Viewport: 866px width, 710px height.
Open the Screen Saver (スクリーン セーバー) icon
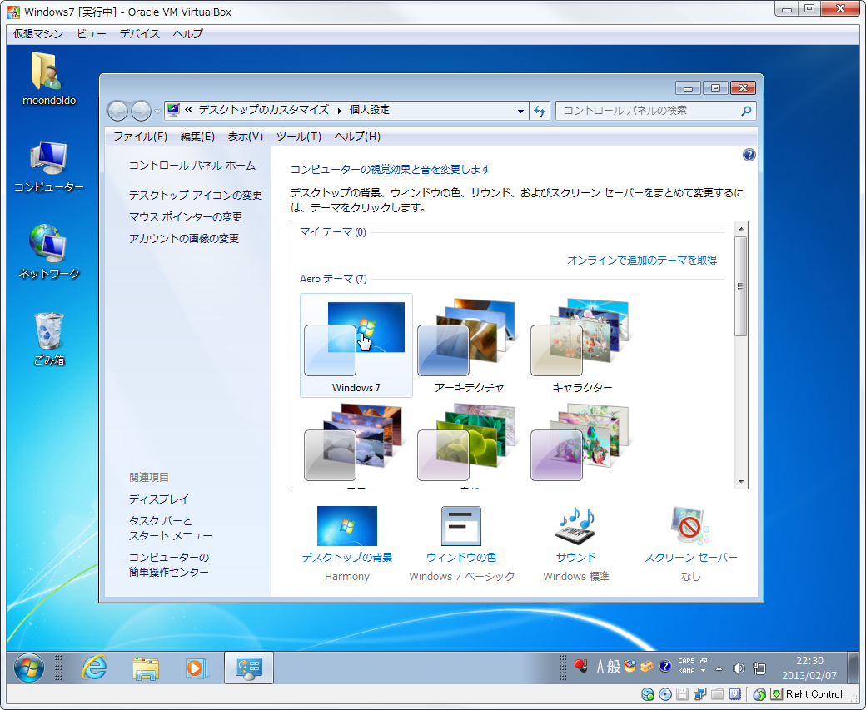point(690,526)
